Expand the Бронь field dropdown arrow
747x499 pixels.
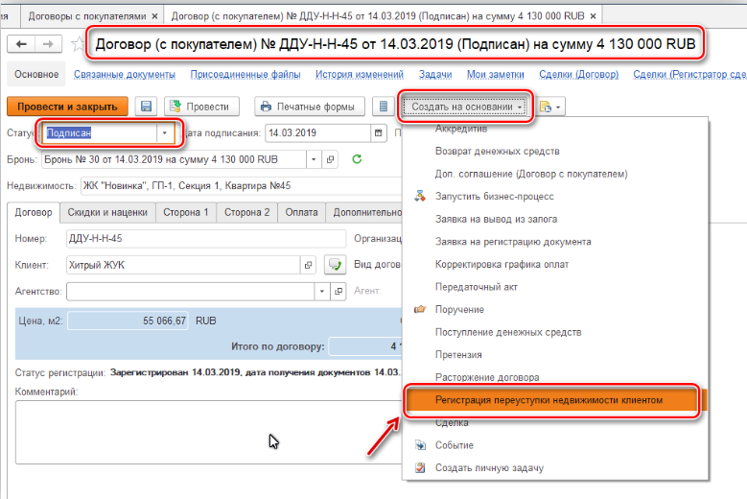314,159
